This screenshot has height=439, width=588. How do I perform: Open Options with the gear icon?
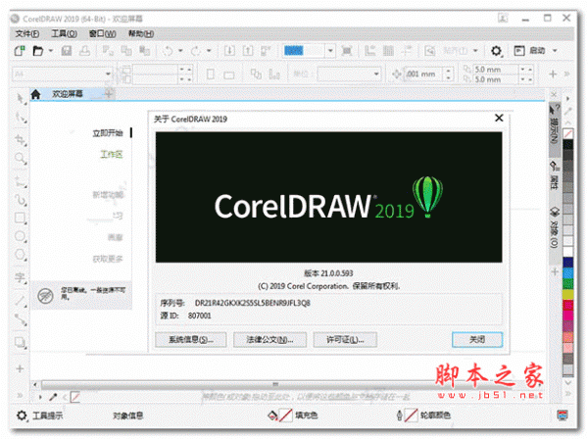496,51
